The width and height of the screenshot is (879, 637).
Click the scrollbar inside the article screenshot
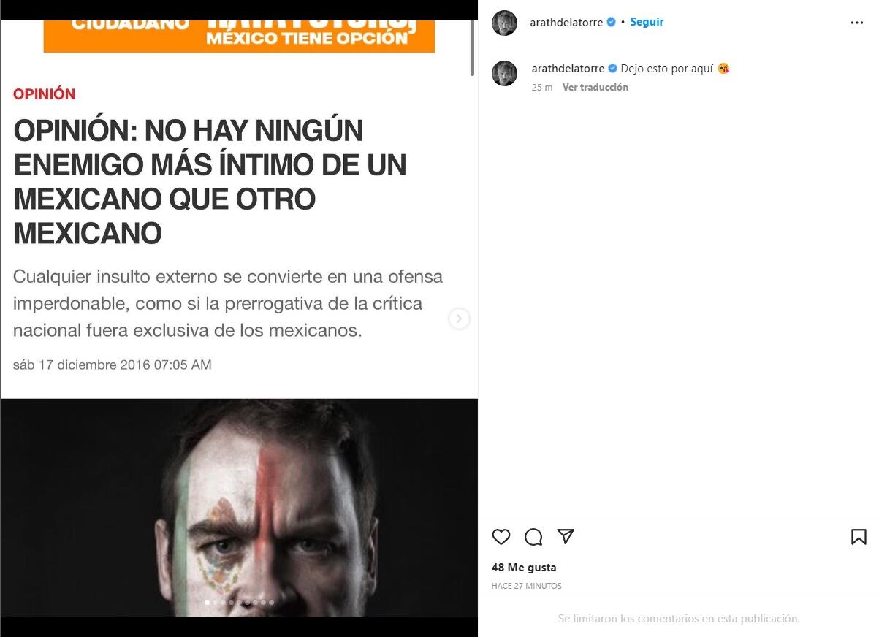(472, 47)
